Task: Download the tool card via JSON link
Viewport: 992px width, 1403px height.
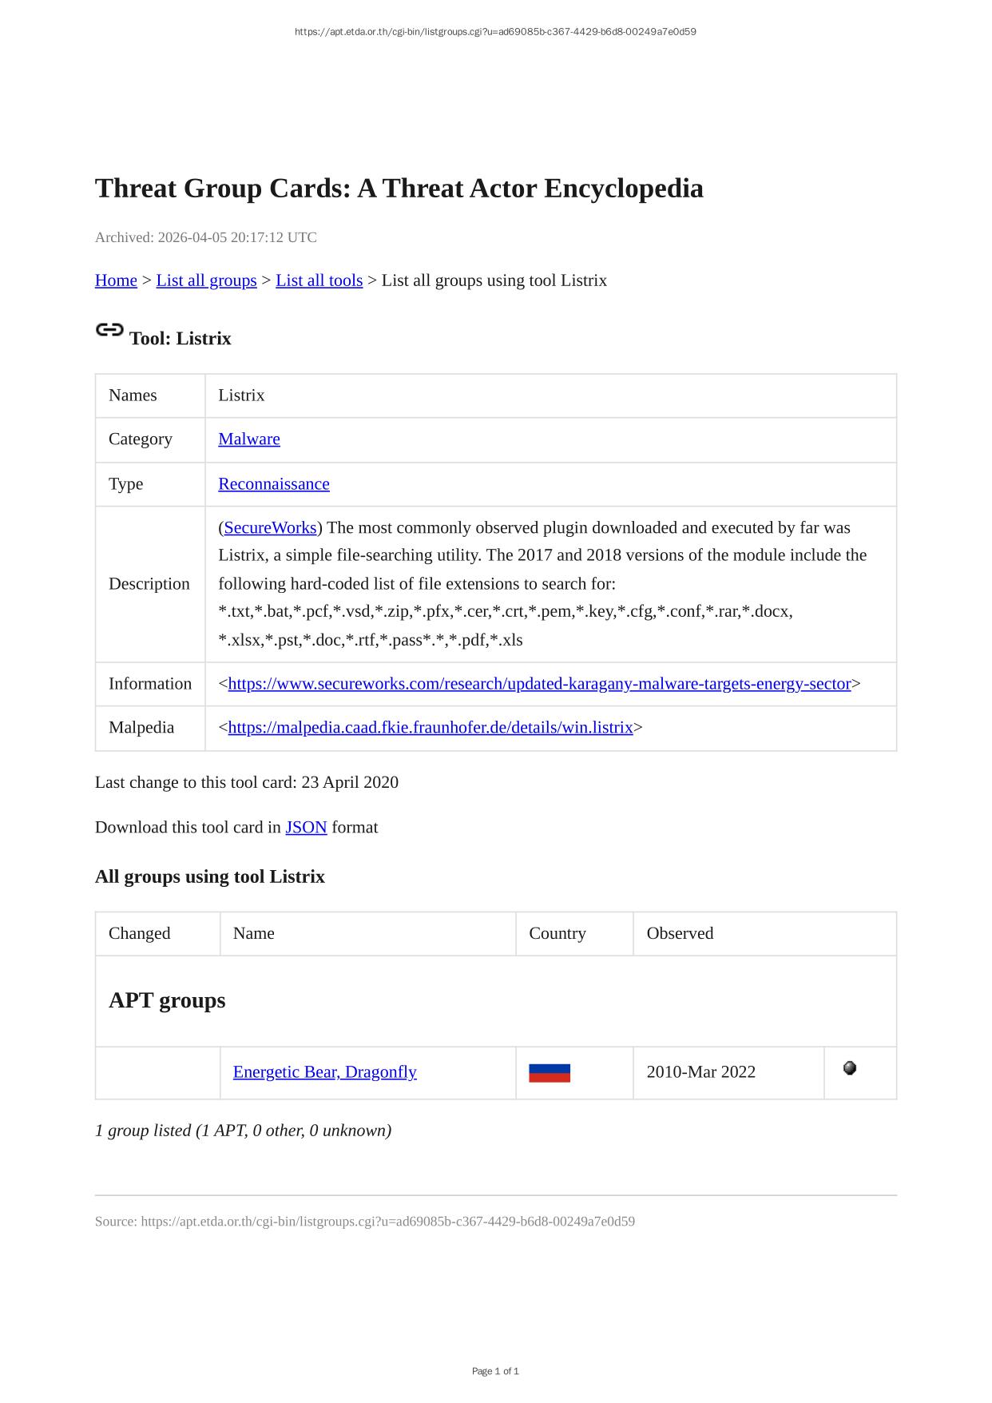Action: pyautogui.click(x=306, y=827)
